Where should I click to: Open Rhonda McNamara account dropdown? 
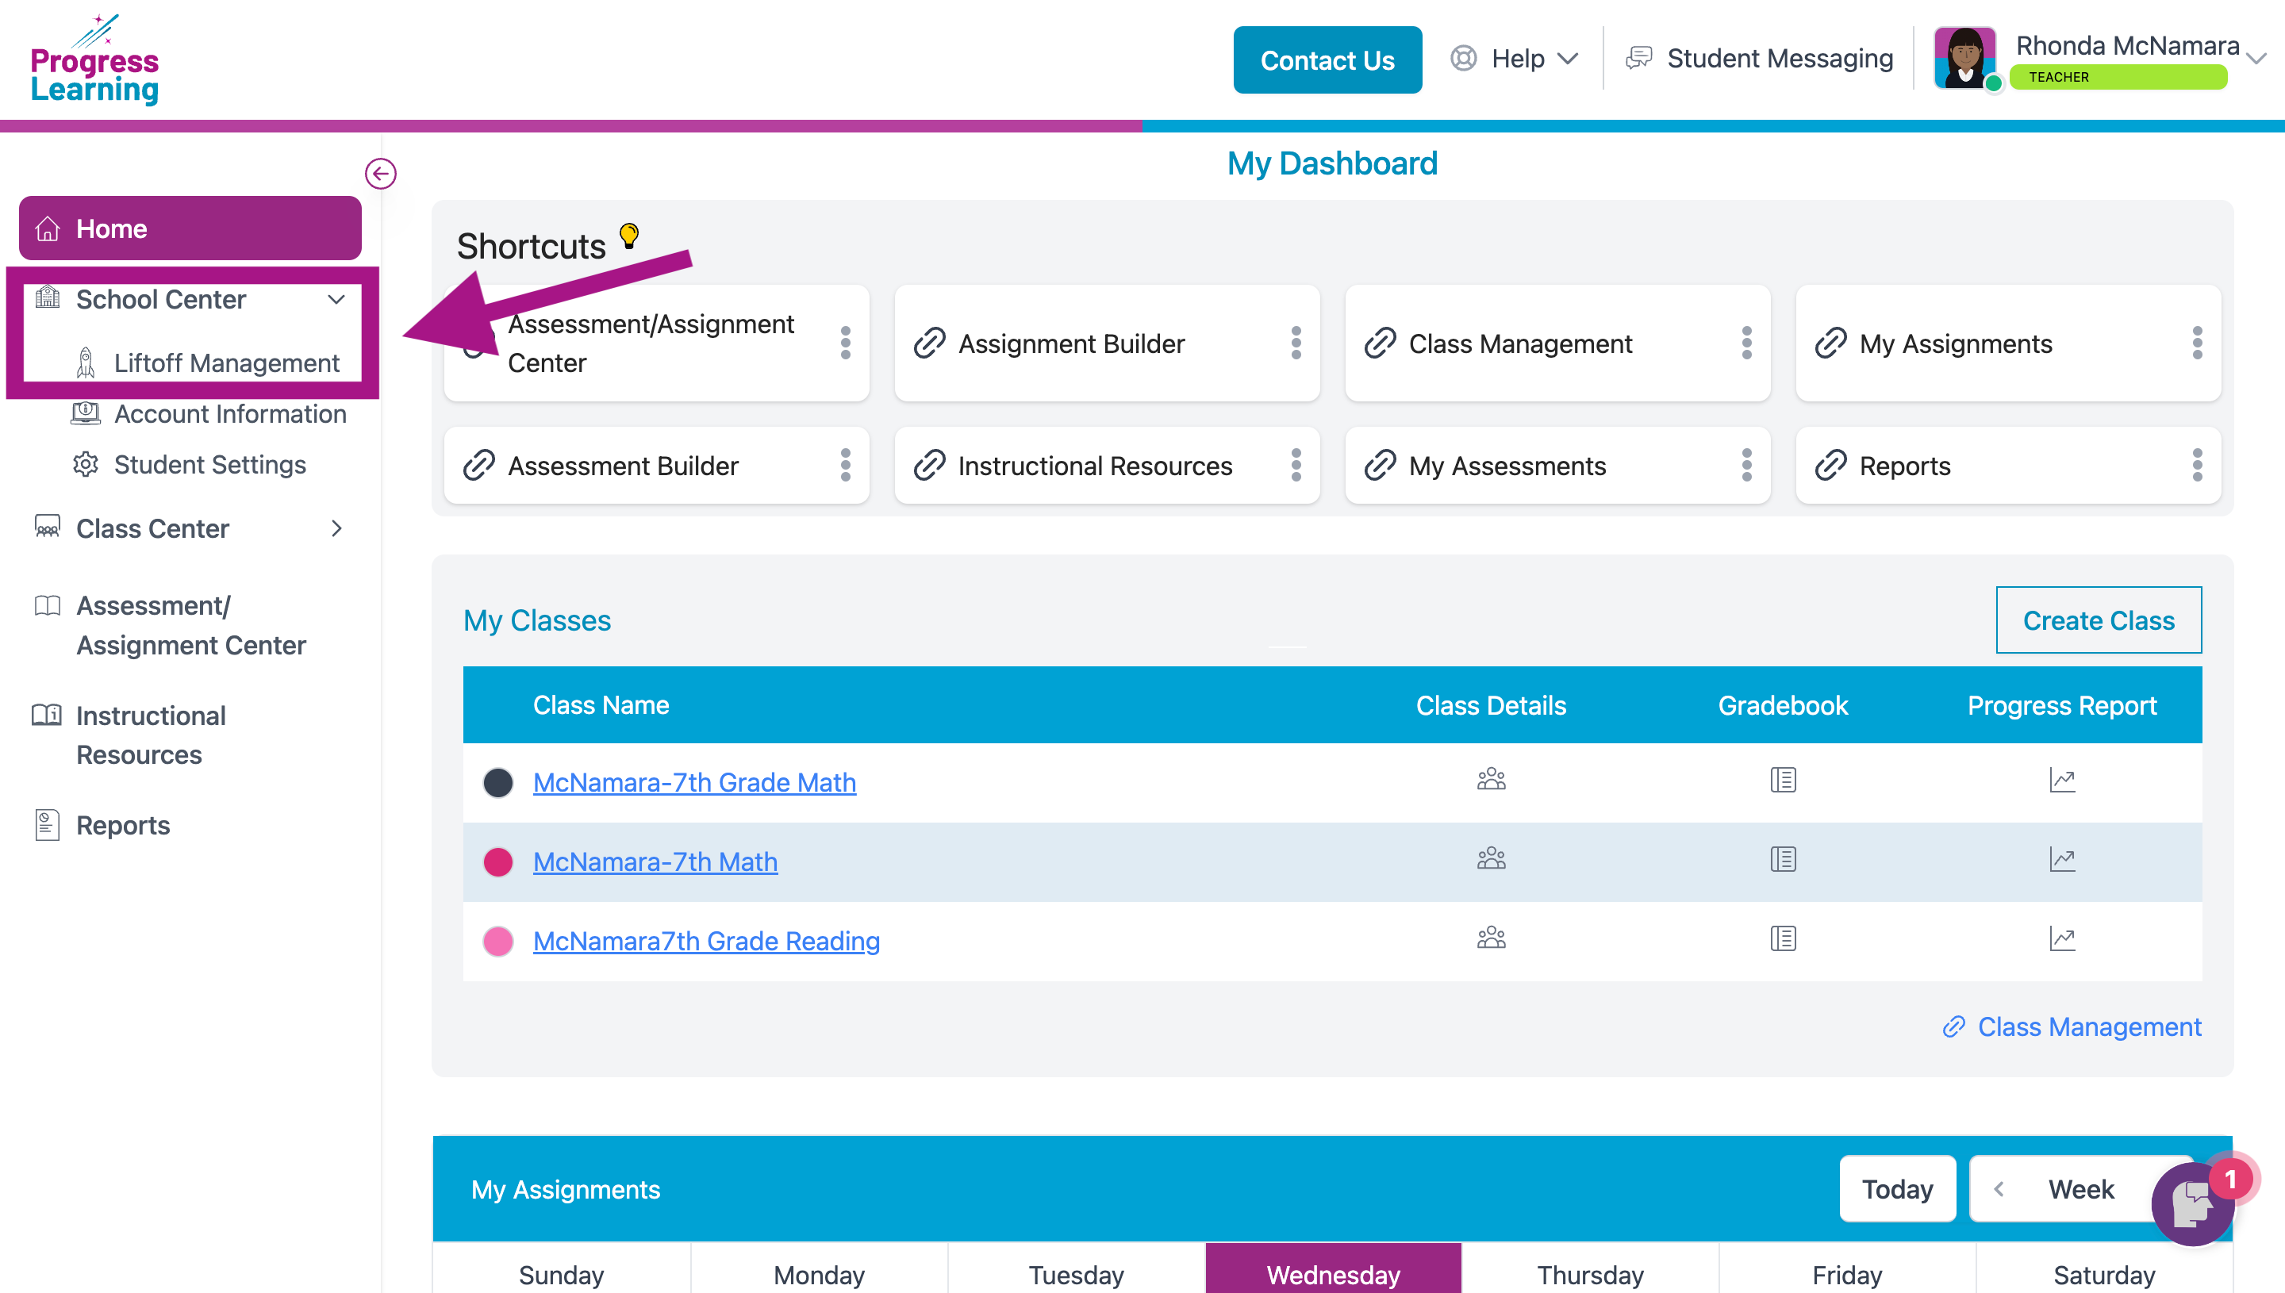(2256, 59)
